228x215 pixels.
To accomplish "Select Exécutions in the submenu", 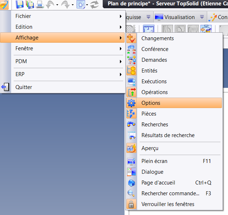I will tap(174, 81).
